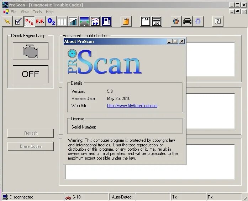Click the menu bar document icon
Screen dimensions: 248x201
(x=6, y=12)
